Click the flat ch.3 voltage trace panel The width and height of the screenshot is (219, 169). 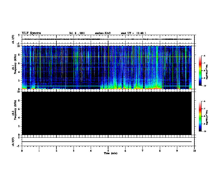pos(108,142)
